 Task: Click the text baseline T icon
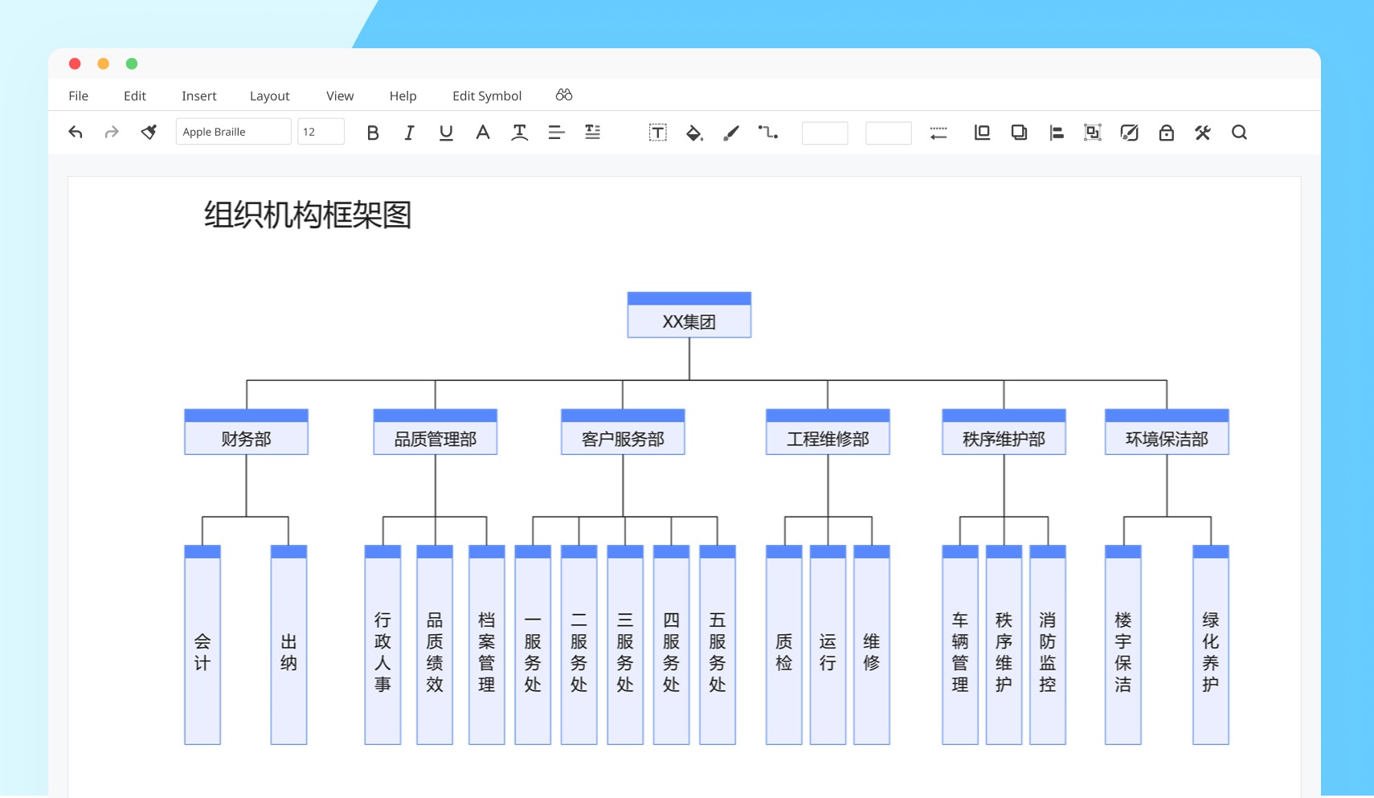pyautogui.click(x=520, y=133)
